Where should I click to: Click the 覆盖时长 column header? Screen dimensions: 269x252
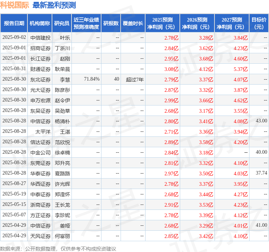coord(133,23)
